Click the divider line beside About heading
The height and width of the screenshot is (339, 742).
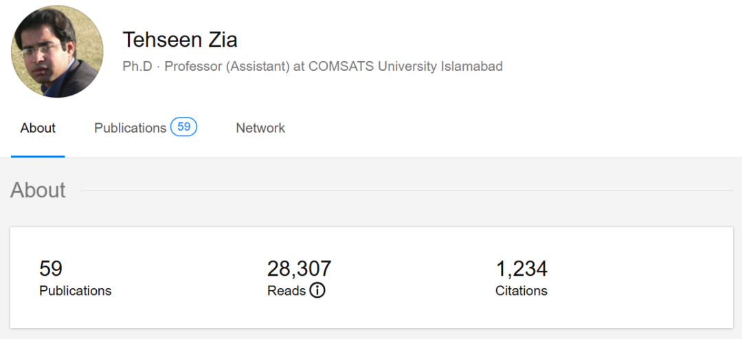[x=405, y=190]
